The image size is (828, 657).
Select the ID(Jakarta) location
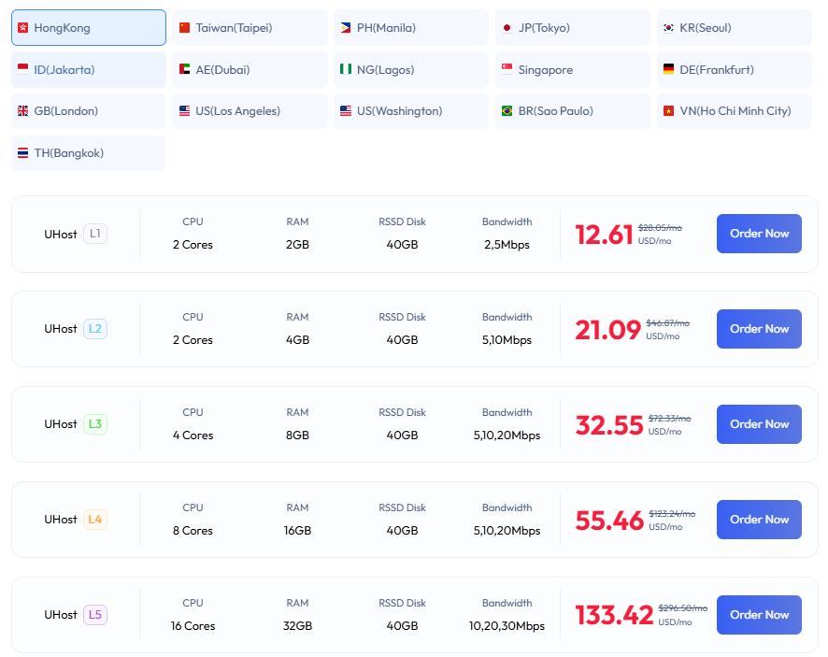coord(88,69)
